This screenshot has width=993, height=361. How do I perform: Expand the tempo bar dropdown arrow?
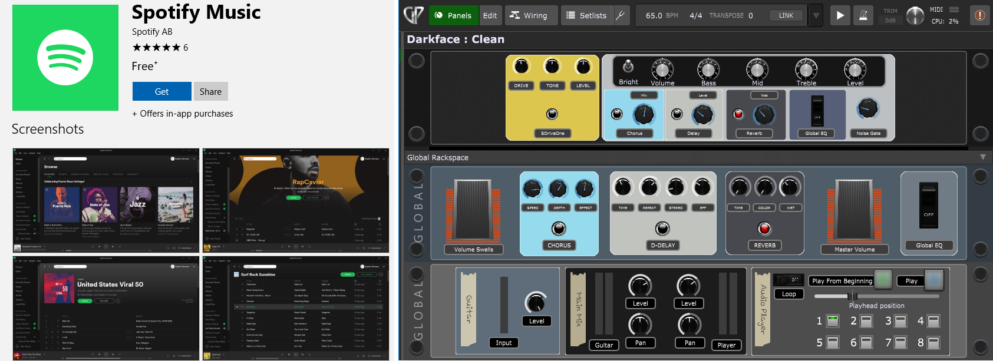[816, 16]
